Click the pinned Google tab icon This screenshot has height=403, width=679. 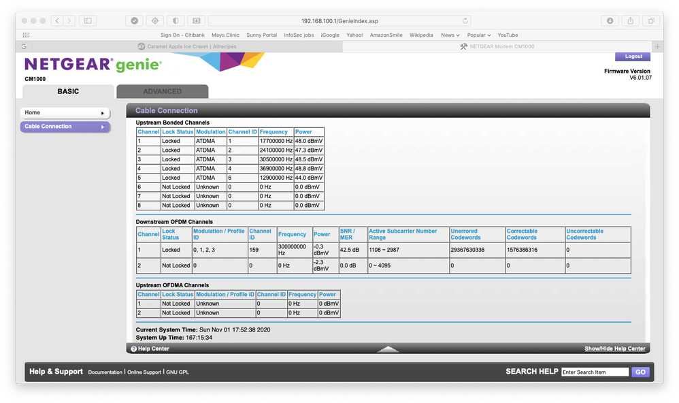click(x=24, y=46)
